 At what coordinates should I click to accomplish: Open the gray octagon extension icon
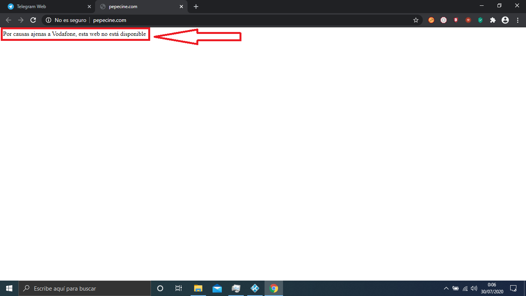444,20
